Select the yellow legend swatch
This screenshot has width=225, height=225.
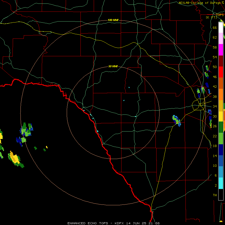point(221,116)
